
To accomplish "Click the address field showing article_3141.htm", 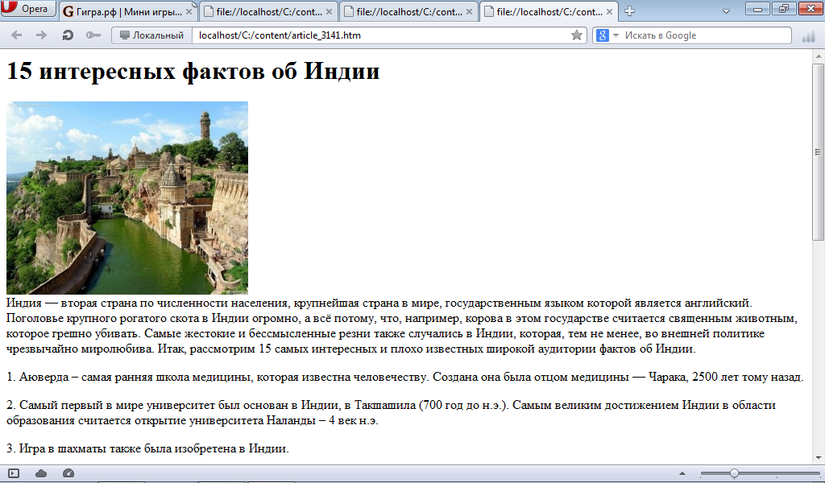I will [x=379, y=35].
